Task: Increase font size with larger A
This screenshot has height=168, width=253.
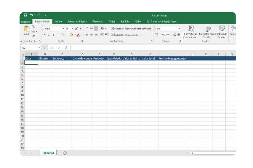Action: click(76, 29)
